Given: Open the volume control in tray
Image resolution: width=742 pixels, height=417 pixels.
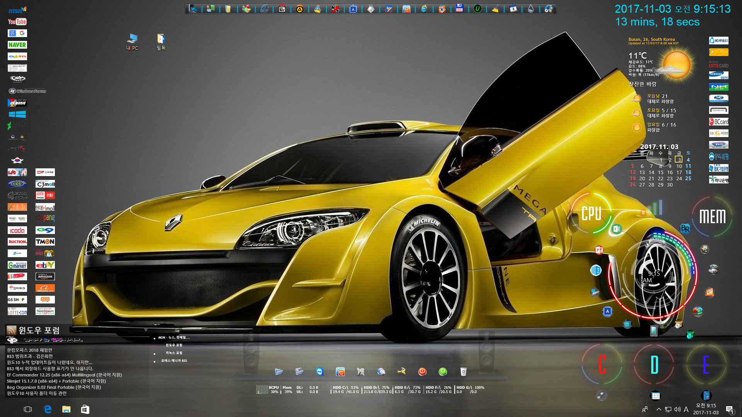Looking at the screenshot, I should [677, 409].
